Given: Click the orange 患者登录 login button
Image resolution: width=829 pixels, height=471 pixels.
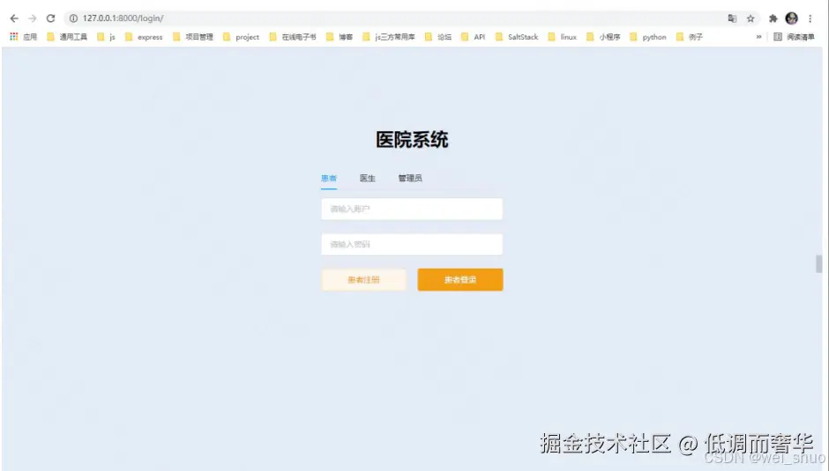Looking at the screenshot, I should [460, 280].
